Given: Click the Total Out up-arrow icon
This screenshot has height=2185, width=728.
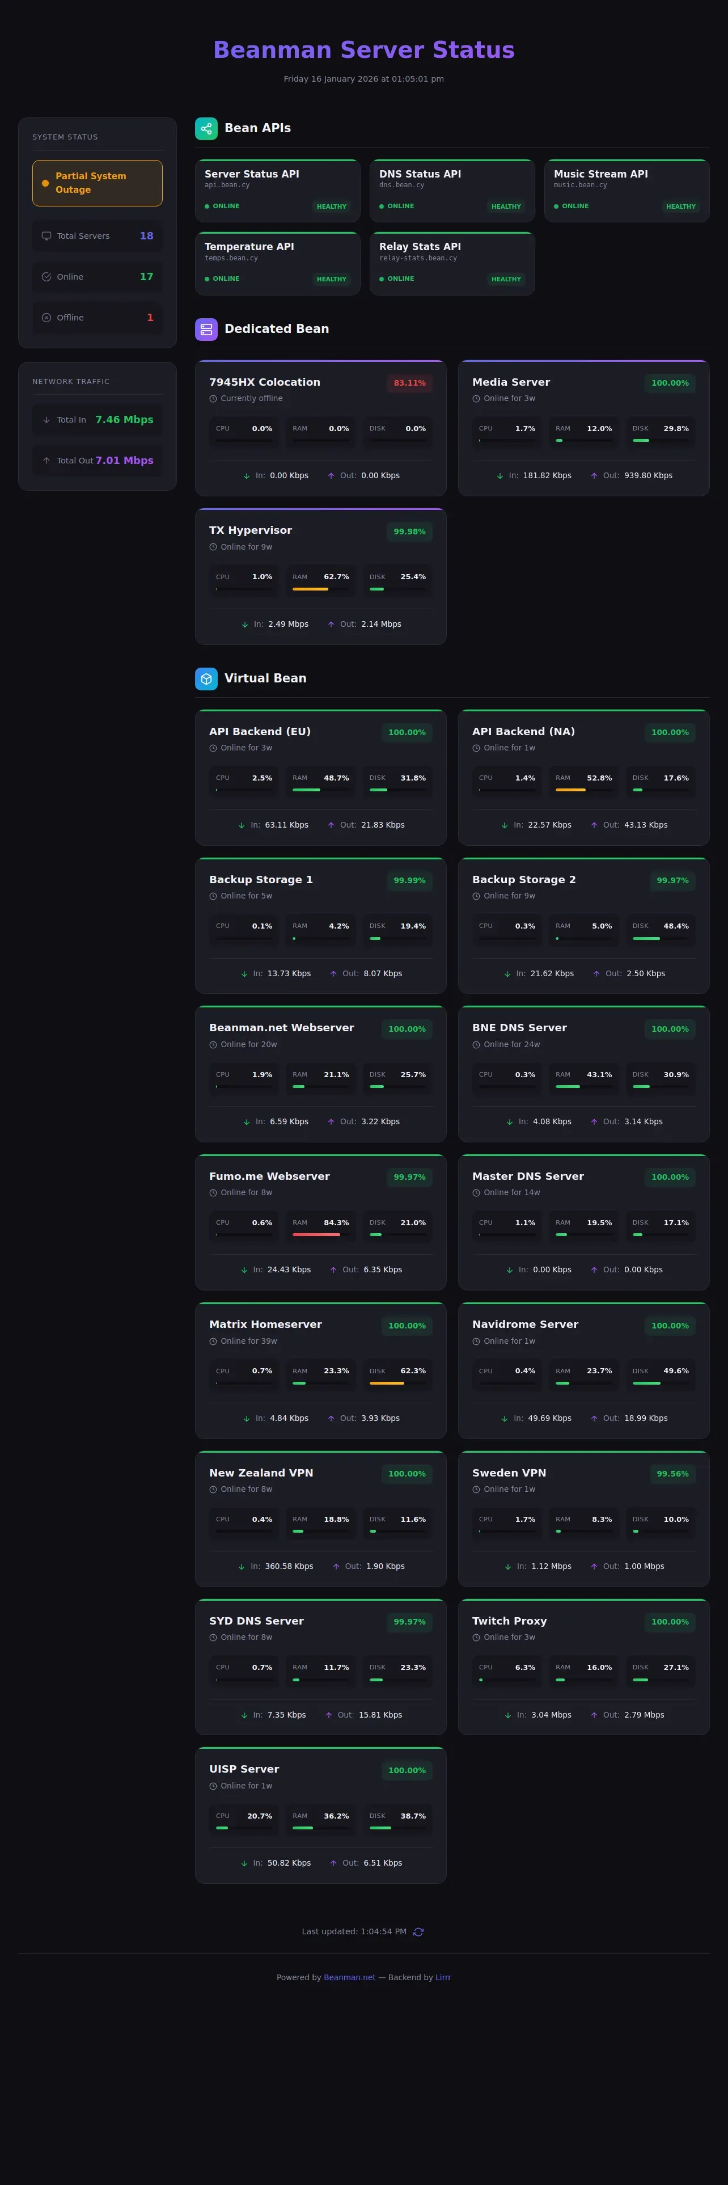Looking at the screenshot, I should pos(46,461).
